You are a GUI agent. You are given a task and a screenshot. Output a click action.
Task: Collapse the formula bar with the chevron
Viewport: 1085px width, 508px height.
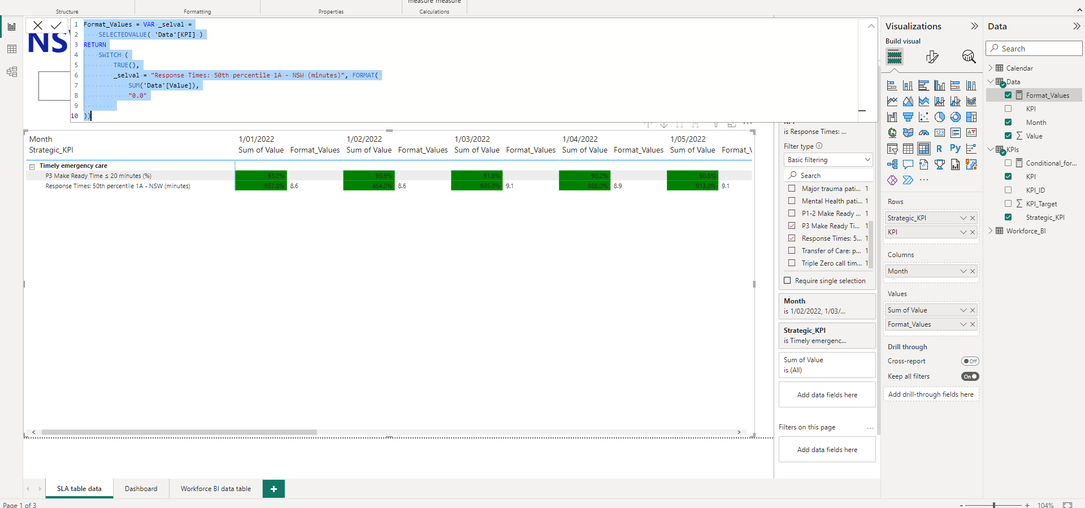(x=871, y=26)
